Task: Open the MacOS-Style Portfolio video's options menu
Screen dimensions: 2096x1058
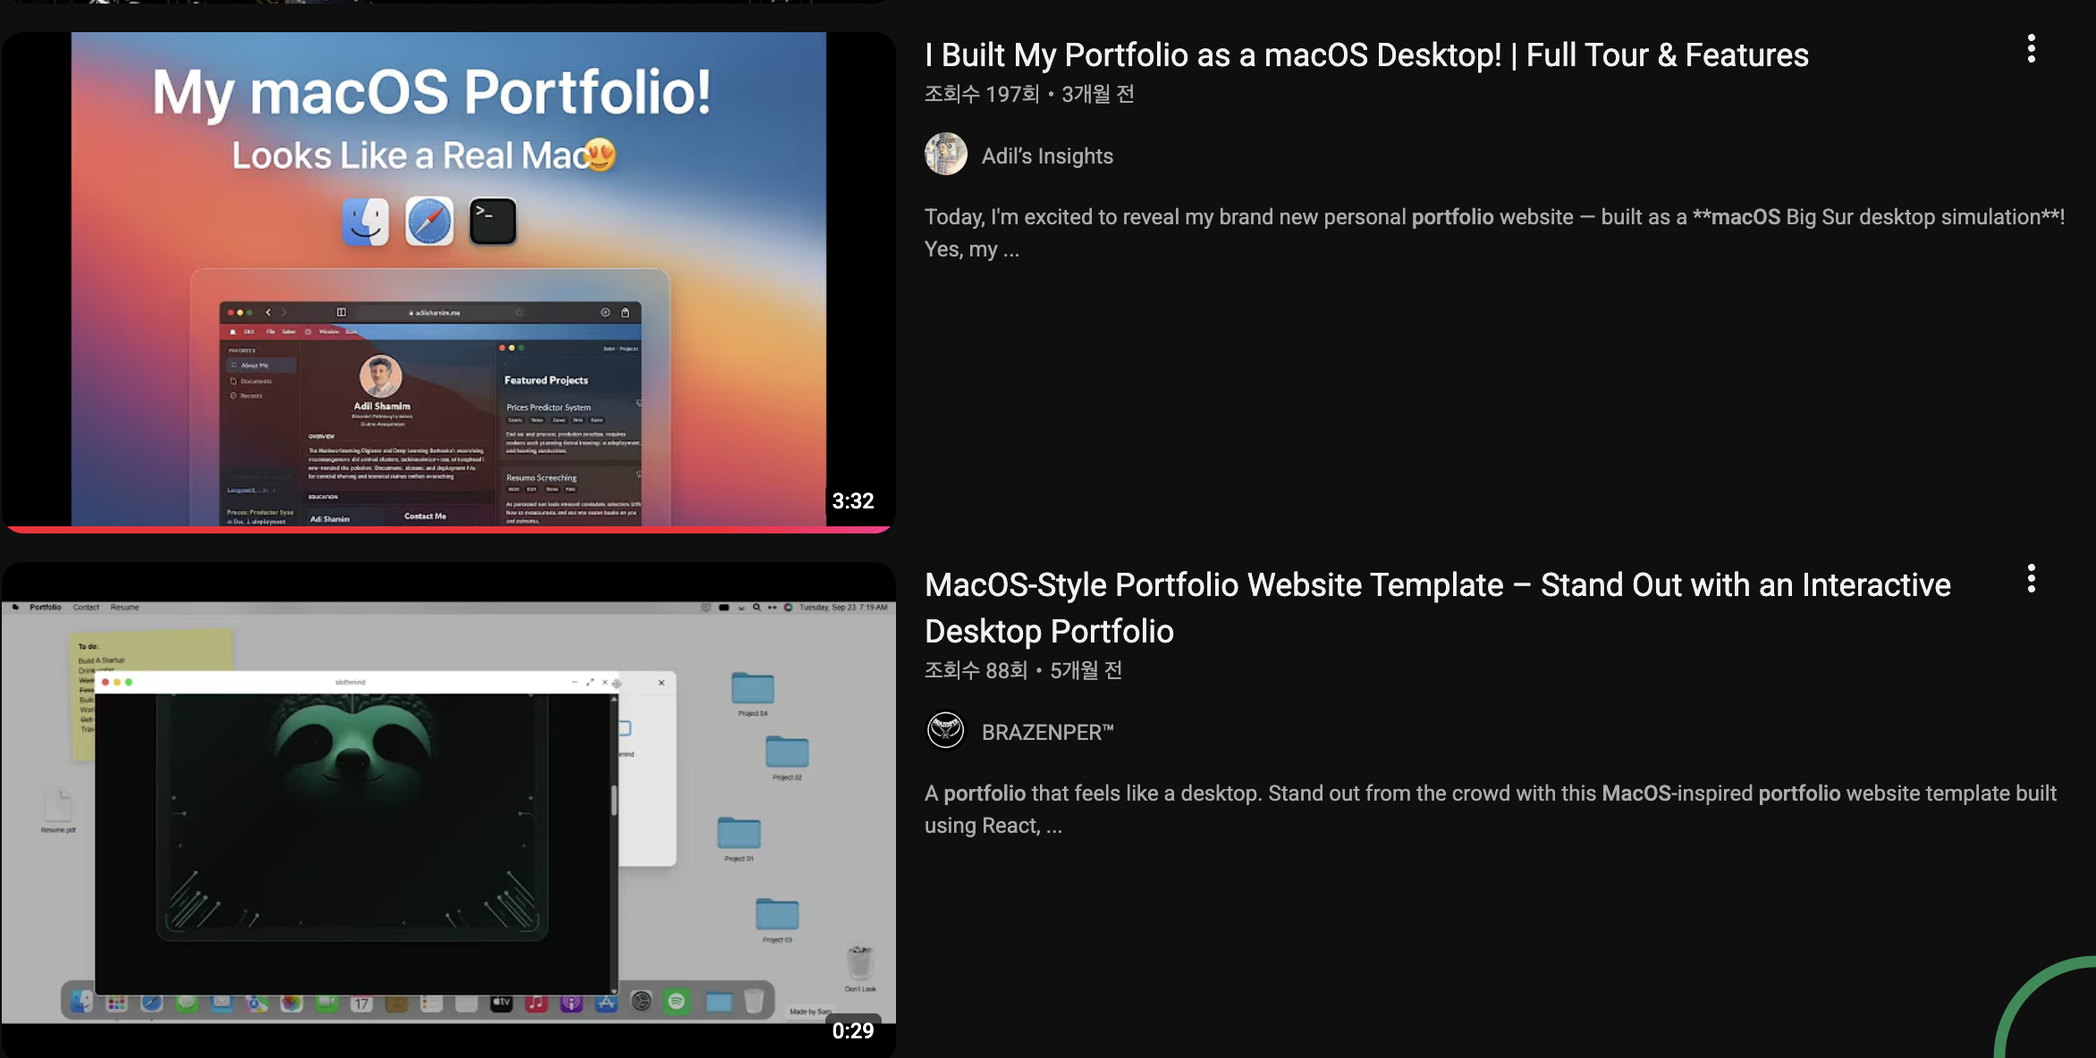Action: click(x=2031, y=579)
